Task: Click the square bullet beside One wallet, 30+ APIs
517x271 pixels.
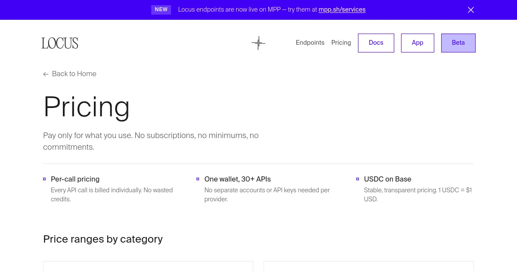Action: coord(198,179)
